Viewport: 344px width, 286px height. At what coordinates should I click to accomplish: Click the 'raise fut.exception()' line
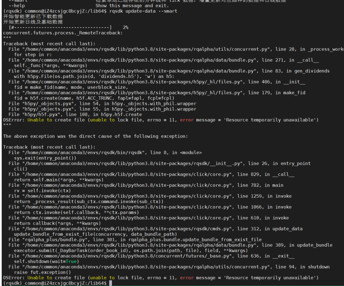coord(42,272)
